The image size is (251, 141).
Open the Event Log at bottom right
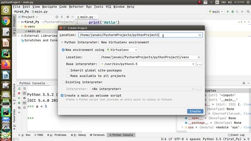click(236, 135)
